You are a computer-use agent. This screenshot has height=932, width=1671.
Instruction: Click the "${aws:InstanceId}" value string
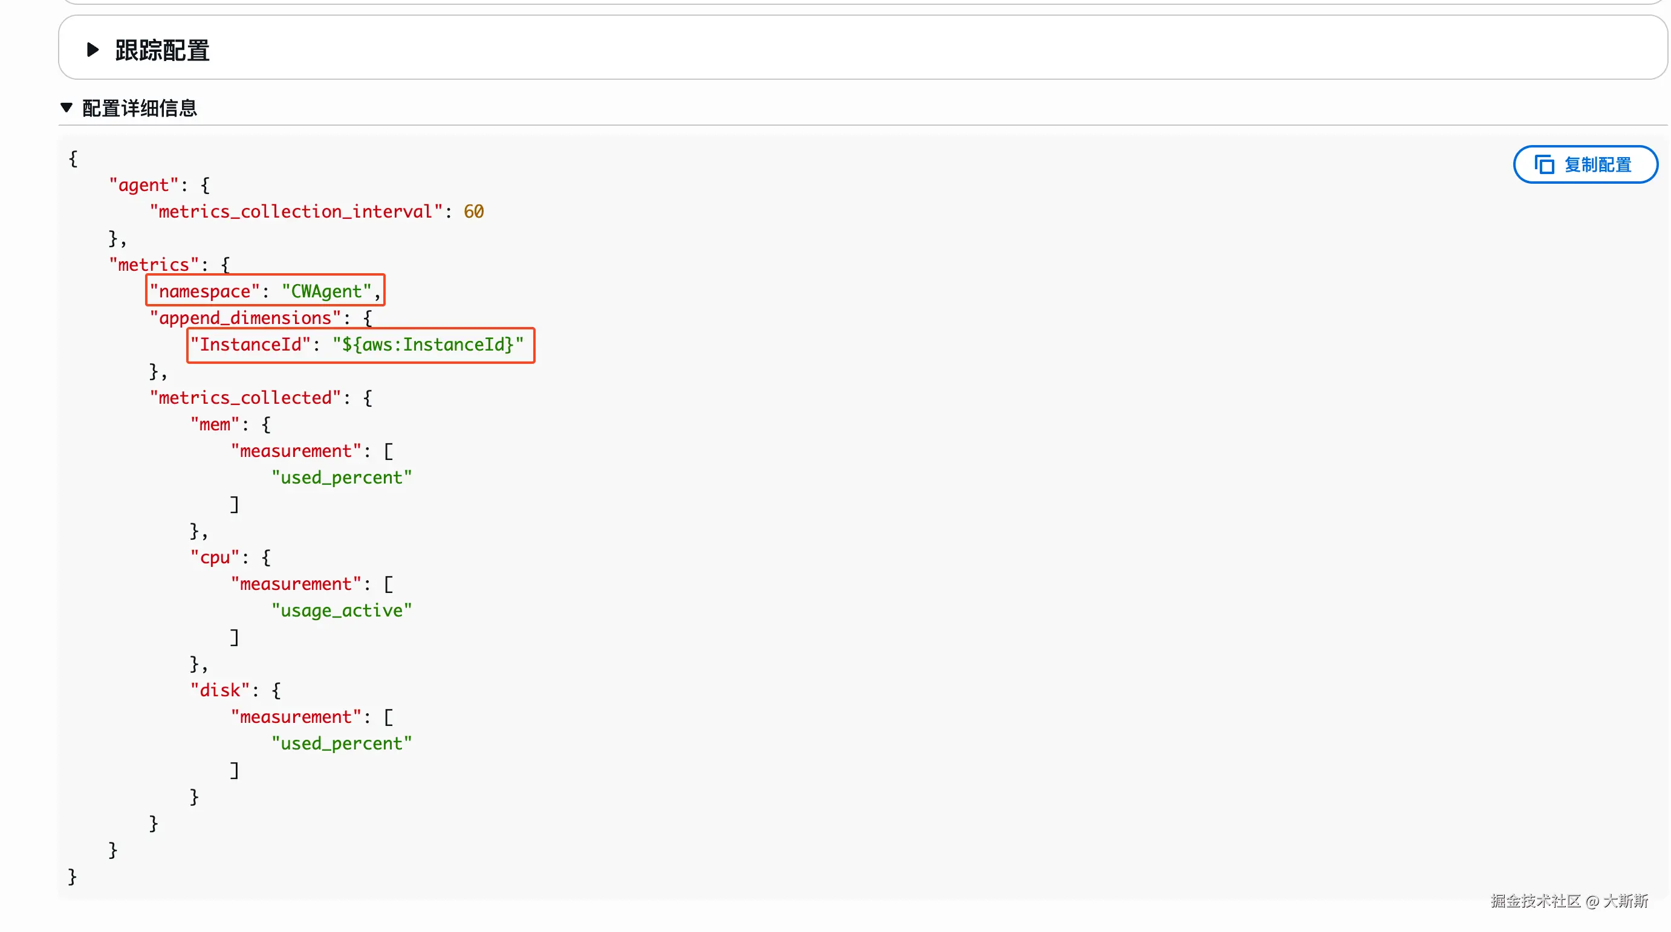[428, 345]
